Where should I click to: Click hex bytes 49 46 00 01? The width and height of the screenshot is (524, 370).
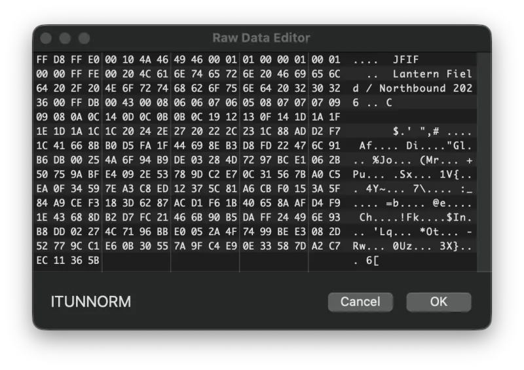coord(205,60)
